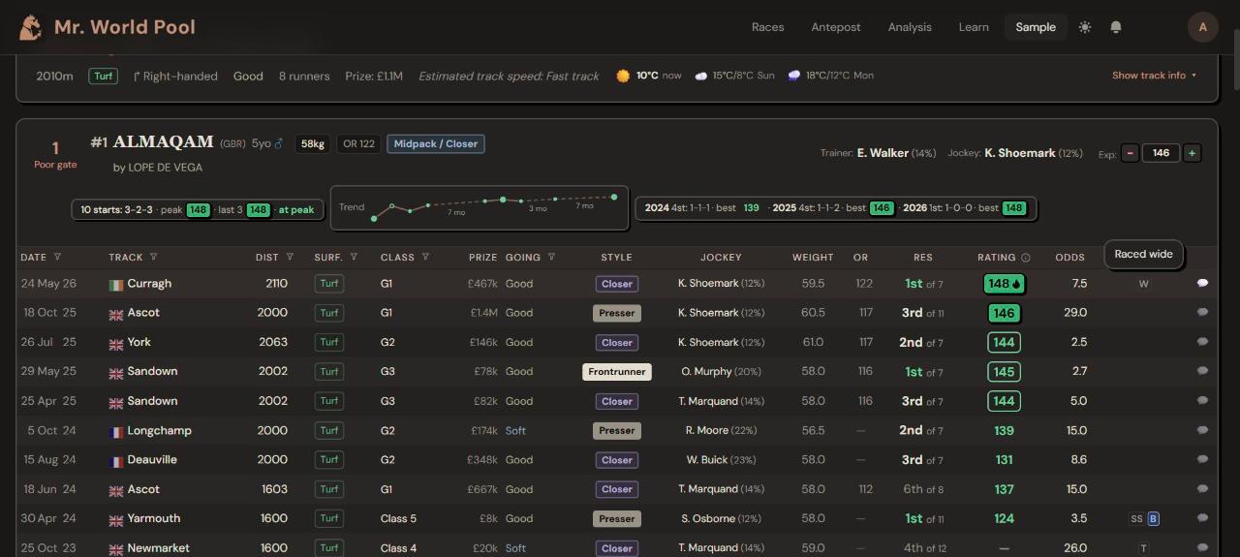This screenshot has width=1240, height=557.
Task: Open comment icon for Ascot 18 Jun row
Action: pos(1202,489)
